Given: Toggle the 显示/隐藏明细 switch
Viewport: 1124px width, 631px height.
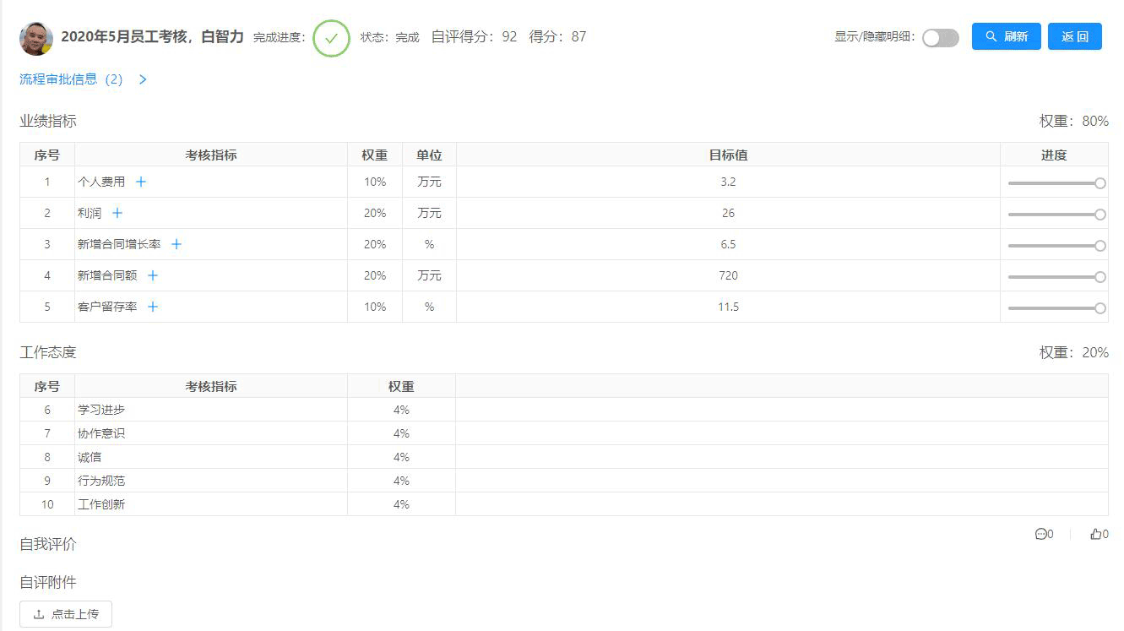Looking at the screenshot, I should coord(940,38).
